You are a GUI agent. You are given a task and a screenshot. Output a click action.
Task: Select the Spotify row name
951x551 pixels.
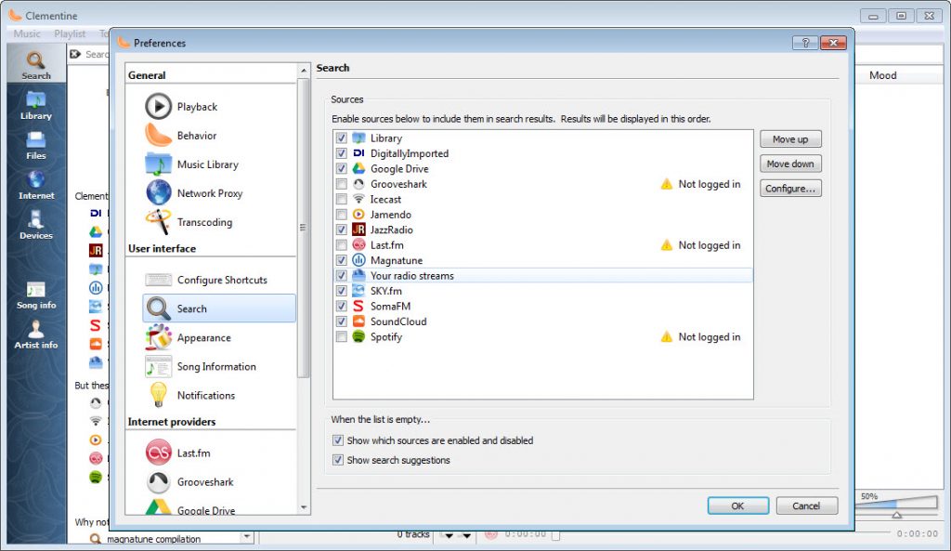(385, 336)
